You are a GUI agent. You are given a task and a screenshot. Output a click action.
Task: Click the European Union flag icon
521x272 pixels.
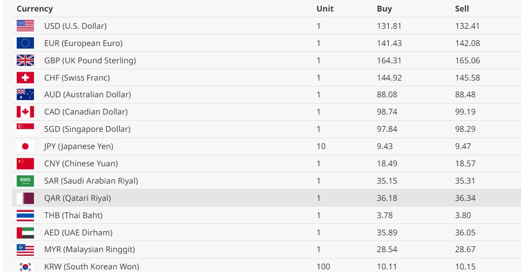point(25,43)
